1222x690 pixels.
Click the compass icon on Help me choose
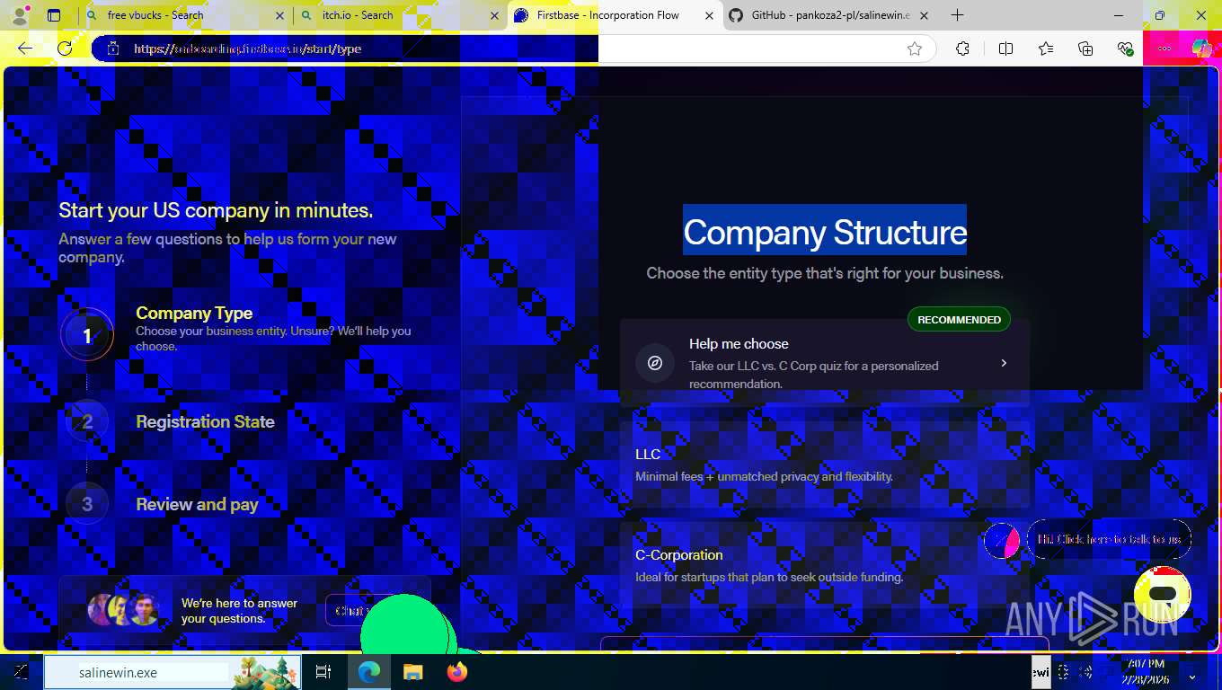(x=655, y=363)
